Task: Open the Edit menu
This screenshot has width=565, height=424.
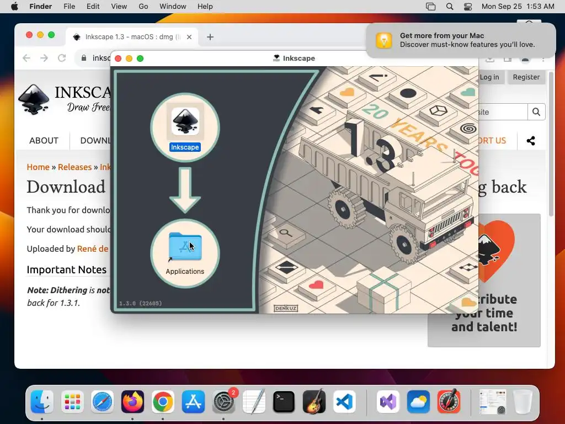Action: pyautogui.click(x=93, y=7)
